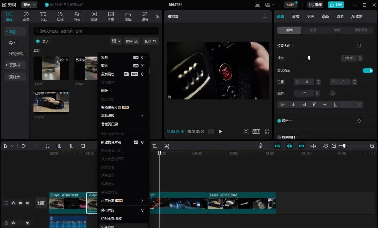Image resolution: width=378 pixels, height=228 pixels.
Task: Open the 转场 (Transitions) panel
Action: click(x=94, y=16)
